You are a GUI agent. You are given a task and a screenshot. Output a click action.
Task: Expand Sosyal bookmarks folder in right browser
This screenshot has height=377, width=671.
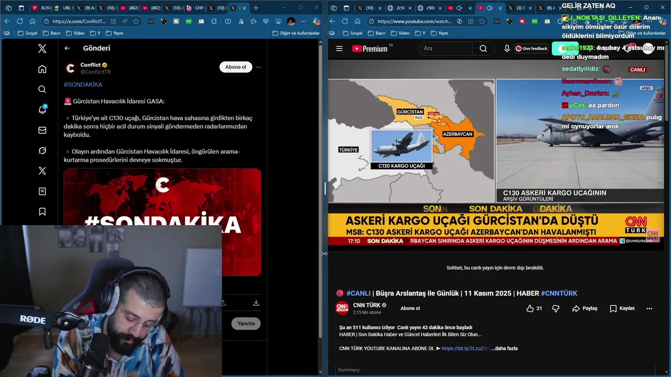point(352,33)
